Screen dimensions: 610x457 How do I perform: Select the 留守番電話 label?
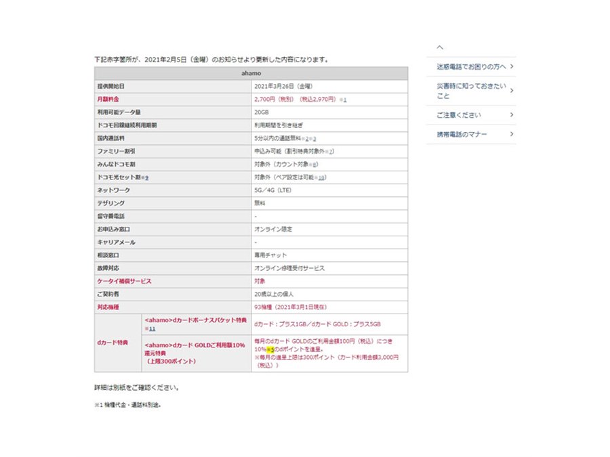[x=111, y=217]
